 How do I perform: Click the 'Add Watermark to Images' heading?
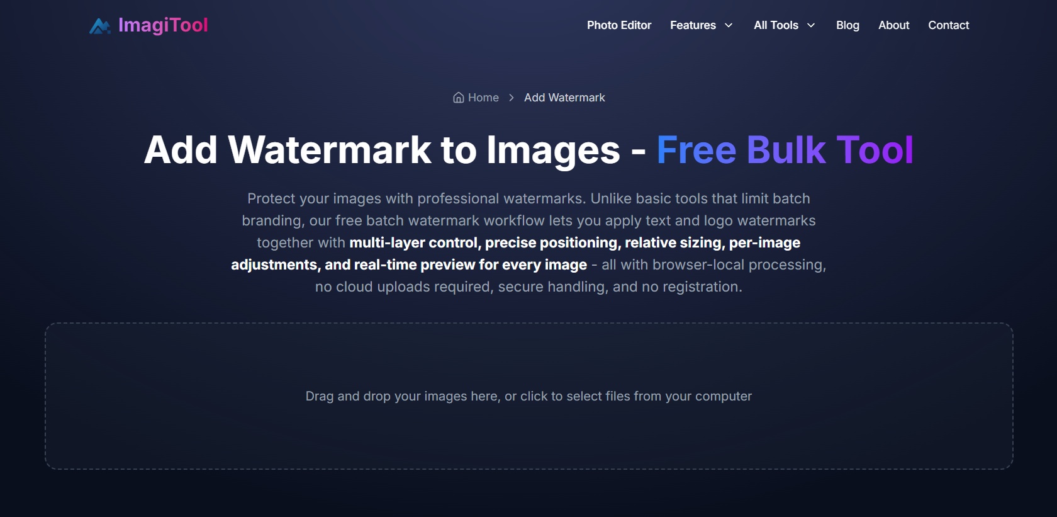[x=382, y=150]
